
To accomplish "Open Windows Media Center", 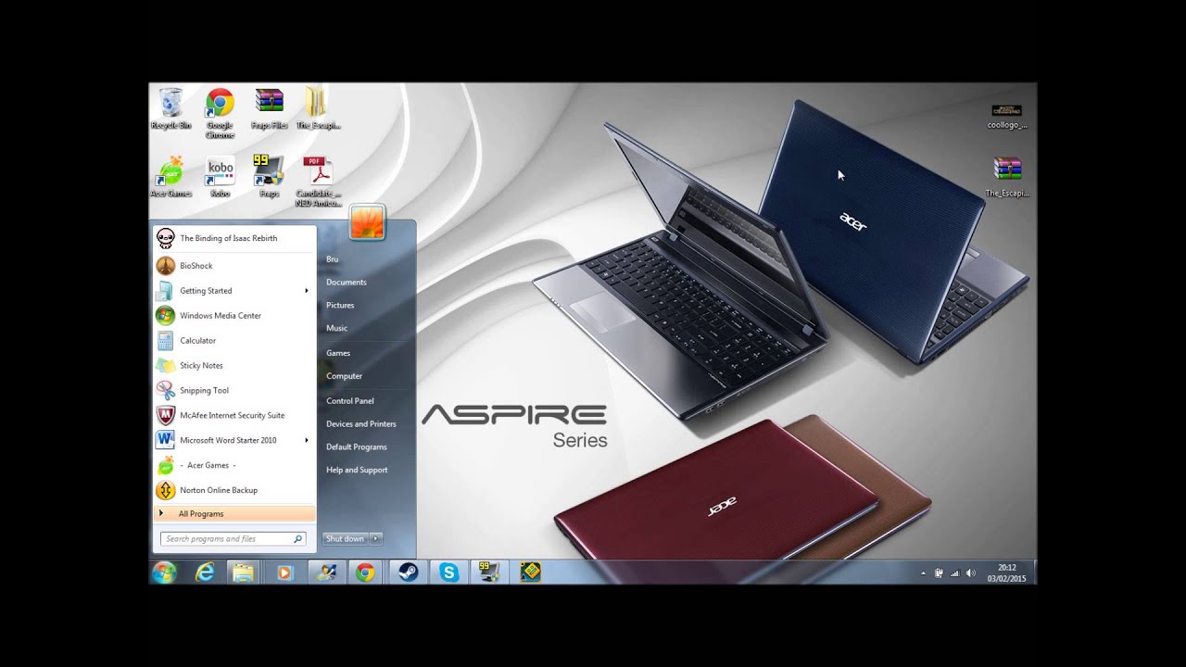I will tap(235, 316).
